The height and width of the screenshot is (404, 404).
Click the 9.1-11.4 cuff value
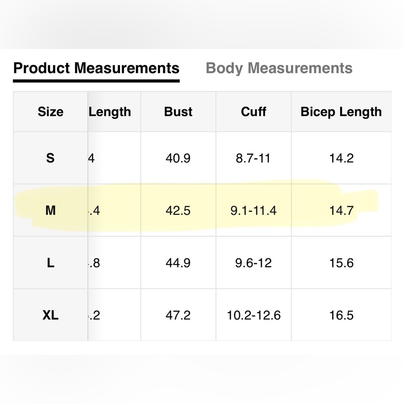pyautogui.click(x=254, y=210)
